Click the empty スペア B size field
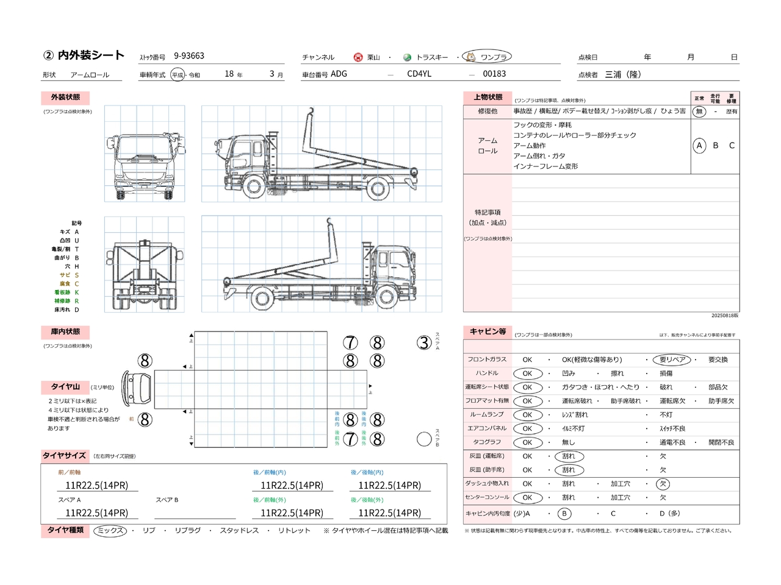Image resolution: width=781 pixels, height=585 pixels. 195,512
